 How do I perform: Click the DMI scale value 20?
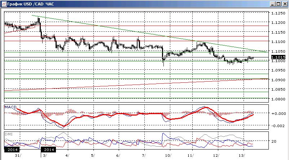click(x=274, y=141)
